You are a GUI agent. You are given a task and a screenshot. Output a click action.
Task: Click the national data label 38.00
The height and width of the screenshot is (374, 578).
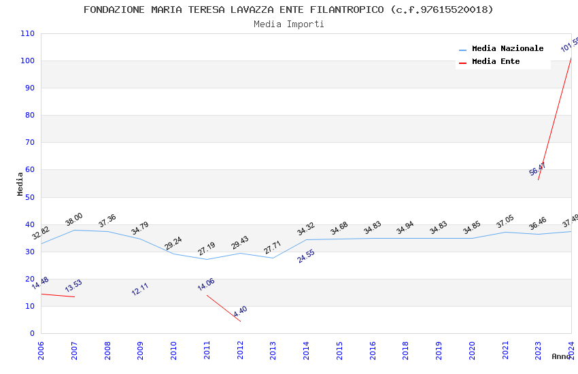(73, 220)
